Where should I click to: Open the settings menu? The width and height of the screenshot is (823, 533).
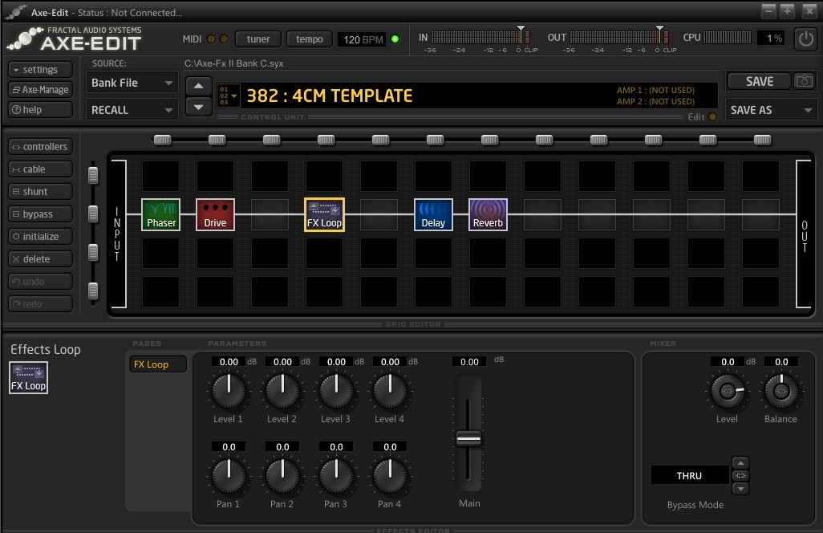click(x=40, y=69)
